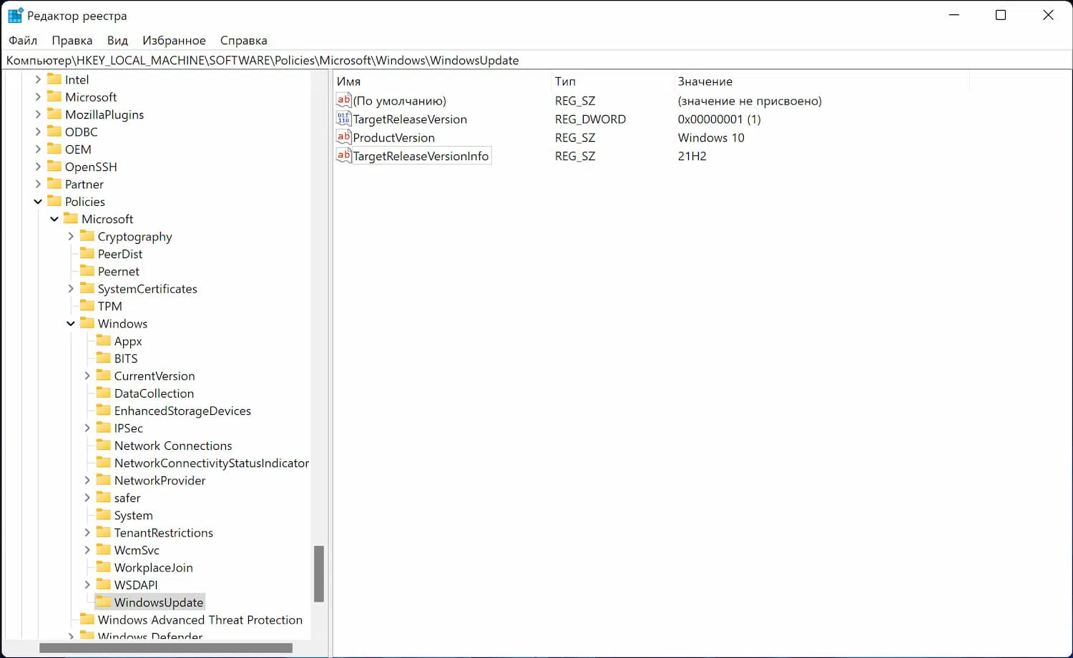This screenshot has width=1073, height=658.
Task: Click the 'Windows 10' value data cell
Action: [x=711, y=137]
